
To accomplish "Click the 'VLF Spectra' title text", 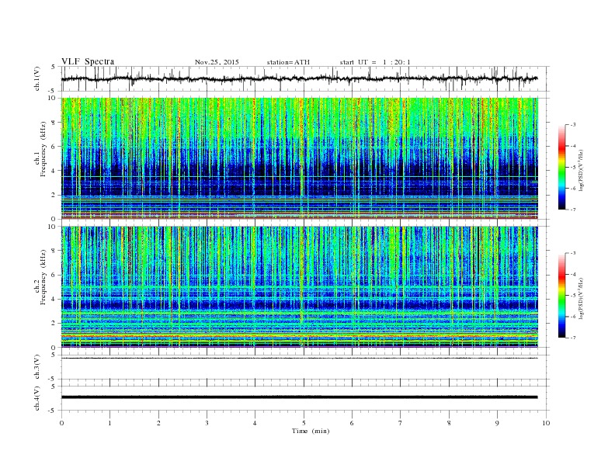I will (88, 61).
